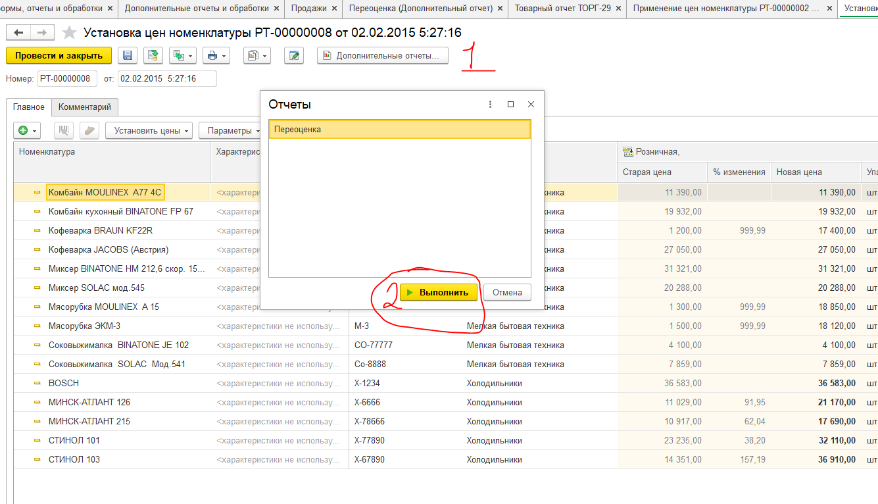Close the Продажи tab
The image size is (878, 504).
(335, 9)
